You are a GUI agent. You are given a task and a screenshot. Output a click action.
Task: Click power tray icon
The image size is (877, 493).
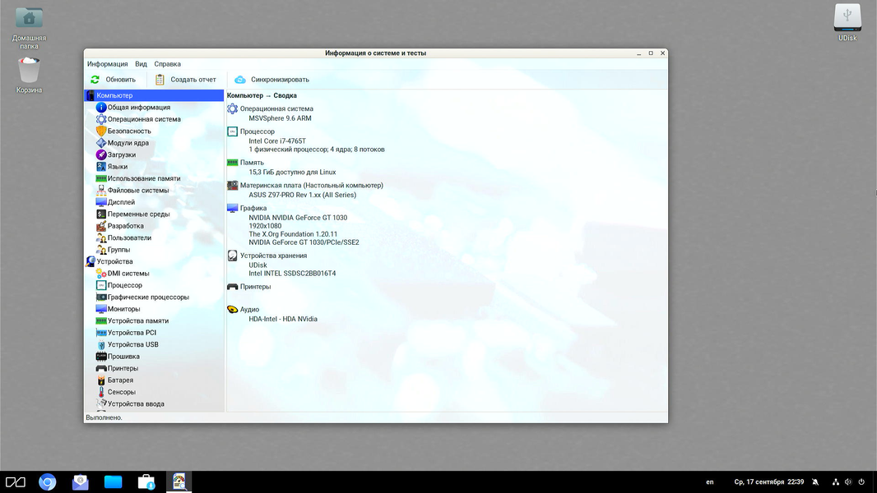861,481
